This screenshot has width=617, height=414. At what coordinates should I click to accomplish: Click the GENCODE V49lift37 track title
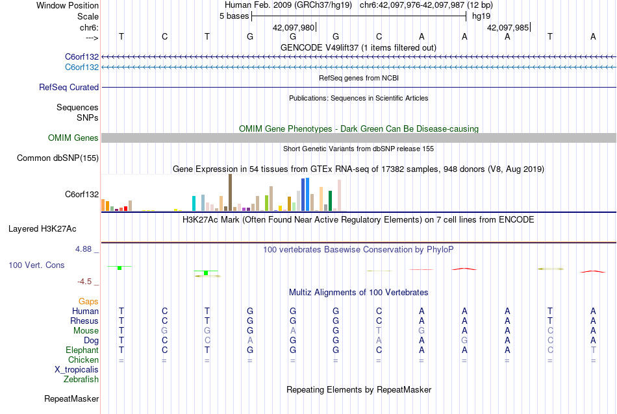pyautogui.click(x=358, y=47)
